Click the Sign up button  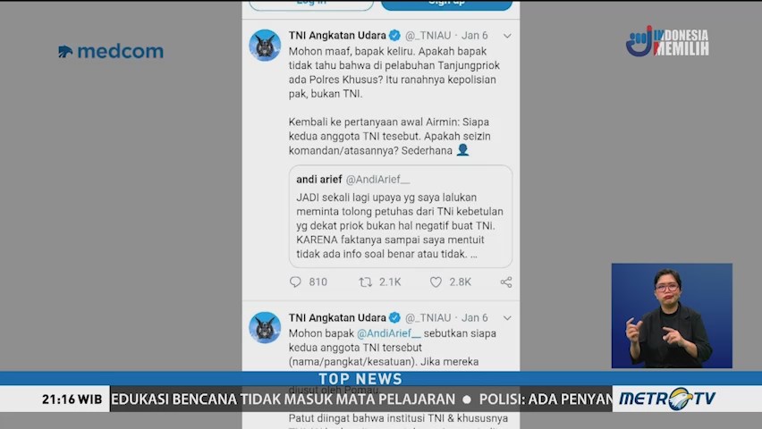(446, 4)
